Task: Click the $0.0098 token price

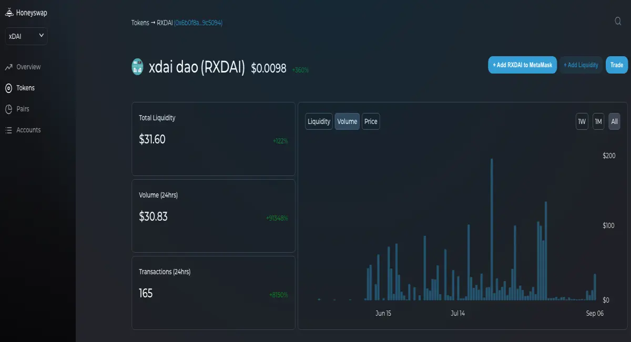Action: 269,68
